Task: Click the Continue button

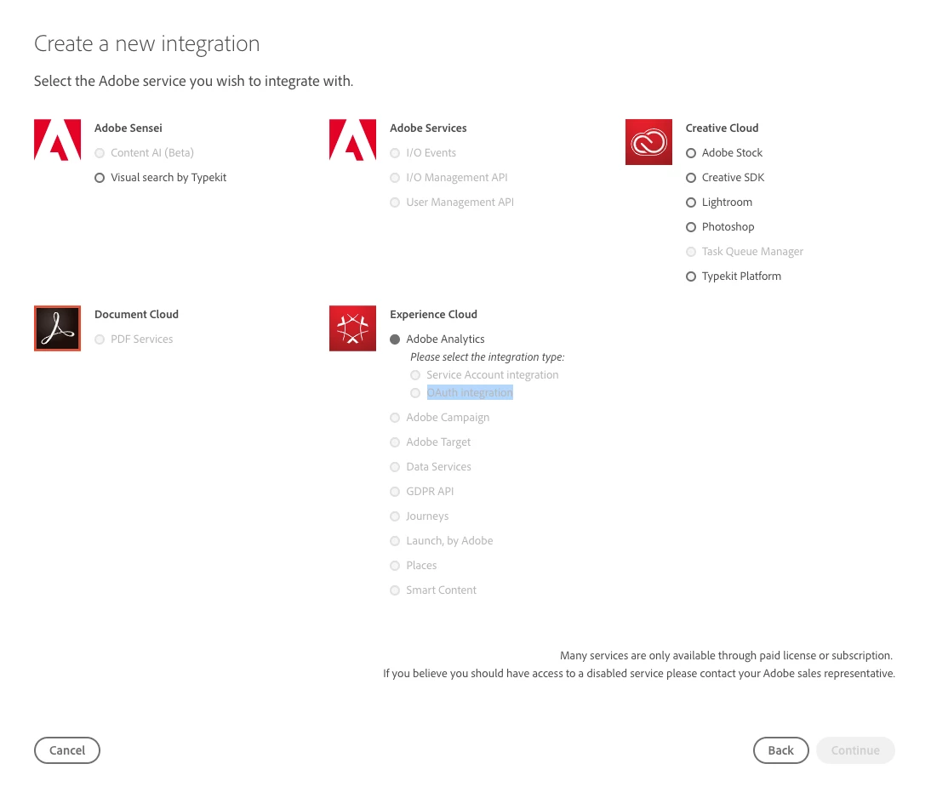Action: point(855,750)
